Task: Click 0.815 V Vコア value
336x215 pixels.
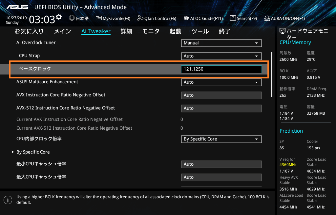Action: (x=313, y=77)
